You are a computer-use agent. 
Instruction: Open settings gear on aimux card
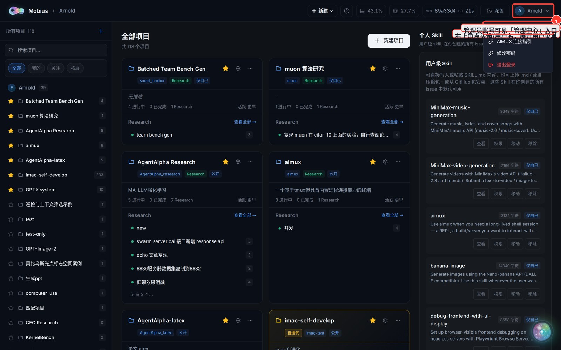click(385, 162)
